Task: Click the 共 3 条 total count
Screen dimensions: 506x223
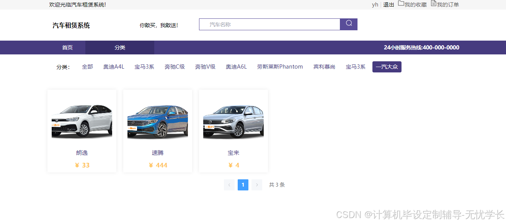Action: 277,185
